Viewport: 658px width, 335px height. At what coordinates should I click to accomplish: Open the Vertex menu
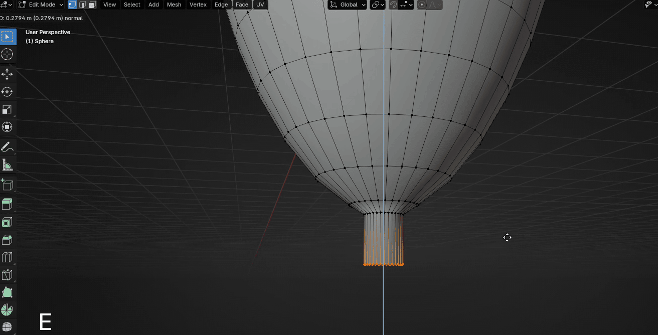click(198, 5)
